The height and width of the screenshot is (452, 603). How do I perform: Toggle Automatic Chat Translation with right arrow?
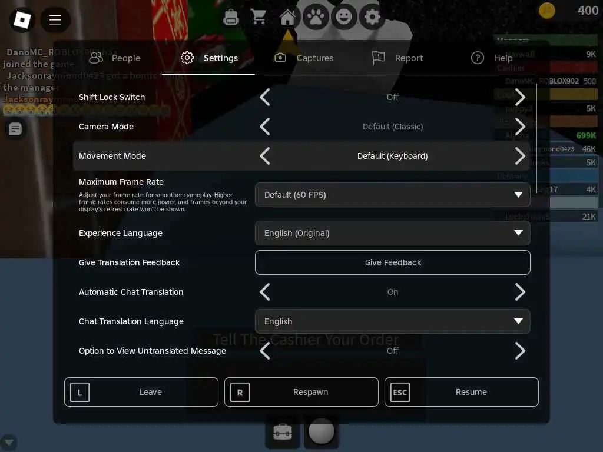(x=520, y=292)
